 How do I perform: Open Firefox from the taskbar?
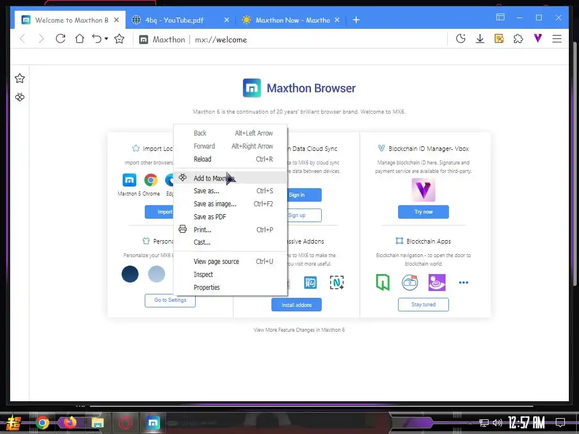pyautogui.click(x=70, y=423)
